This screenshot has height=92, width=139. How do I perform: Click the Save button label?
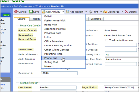(36, 12)
